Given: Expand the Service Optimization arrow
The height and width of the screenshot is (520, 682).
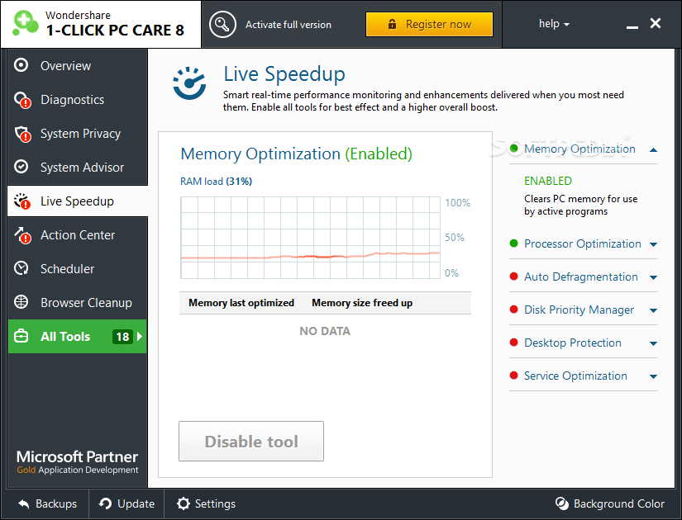Looking at the screenshot, I should click(x=653, y=376).
